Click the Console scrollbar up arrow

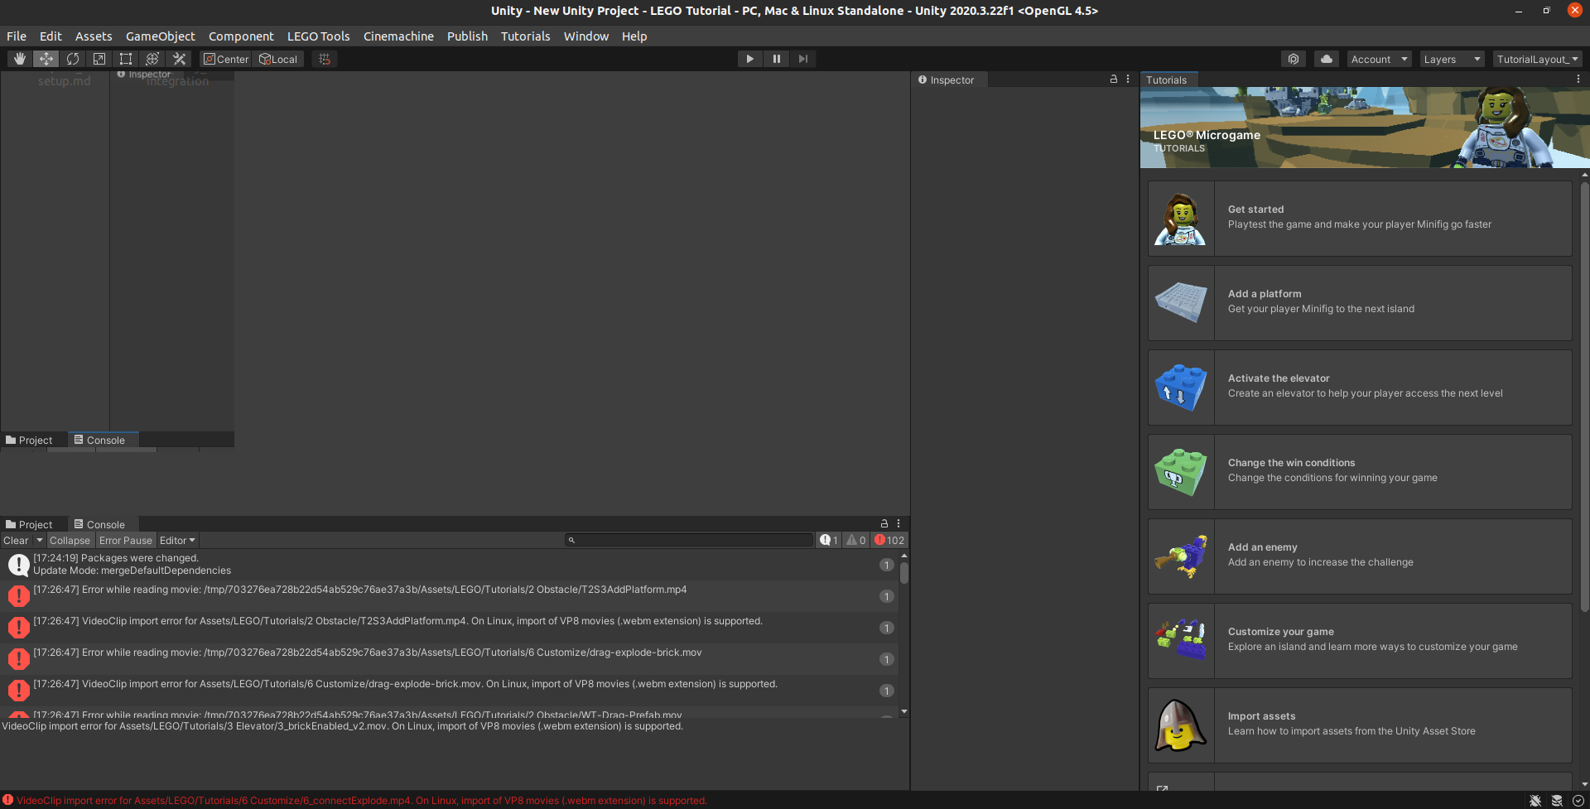click(x=904, y=556)
